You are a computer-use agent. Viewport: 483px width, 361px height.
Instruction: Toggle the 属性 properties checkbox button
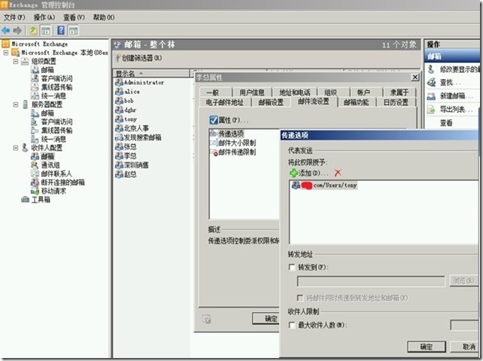pos(214,120)
